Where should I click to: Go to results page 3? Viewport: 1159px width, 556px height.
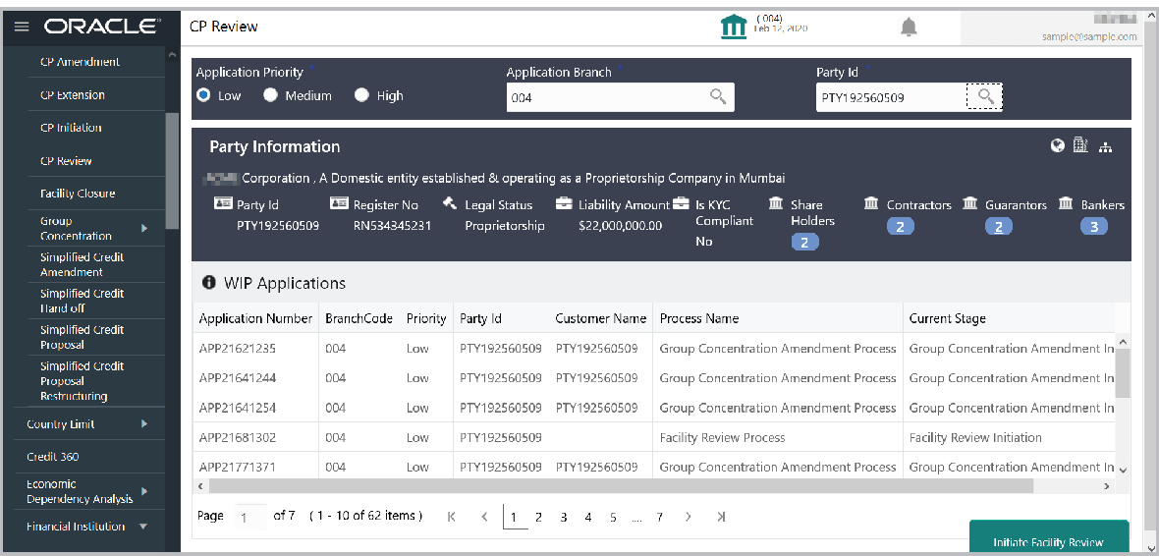pos(563,517)
